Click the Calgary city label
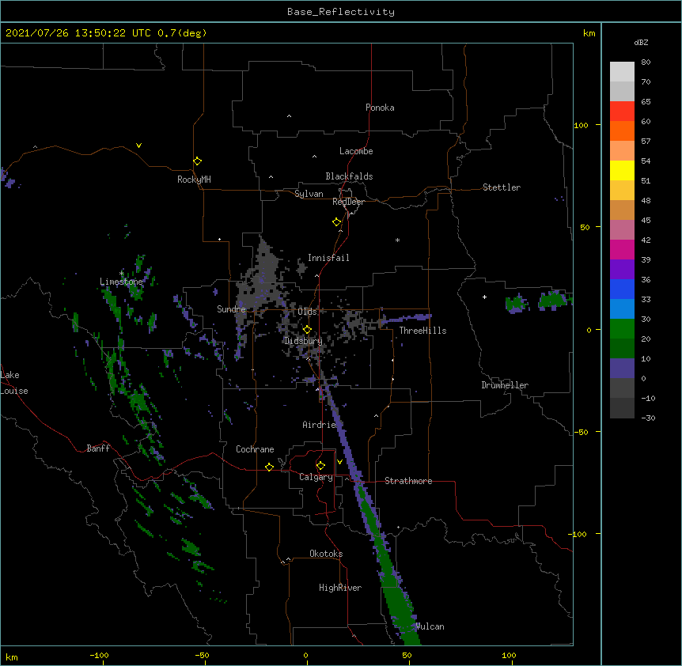The image size is (682, 666). [316, 477]
